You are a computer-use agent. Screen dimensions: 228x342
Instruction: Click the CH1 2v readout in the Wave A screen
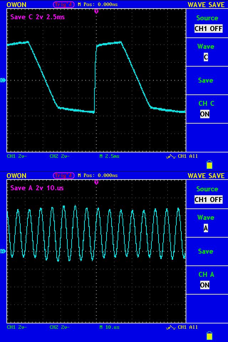pyautogui.click(x=17, y=327)
